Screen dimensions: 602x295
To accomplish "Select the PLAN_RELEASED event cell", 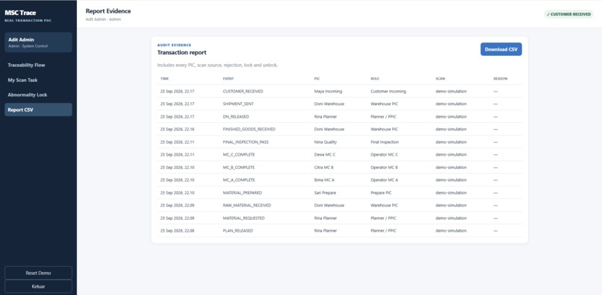I will (238, 231).
